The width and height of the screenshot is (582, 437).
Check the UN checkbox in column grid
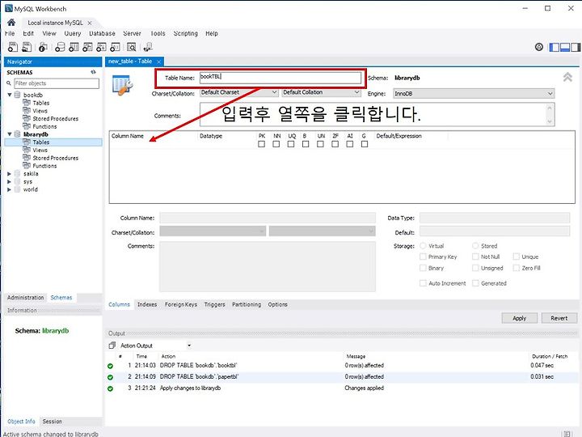(320, 144)
